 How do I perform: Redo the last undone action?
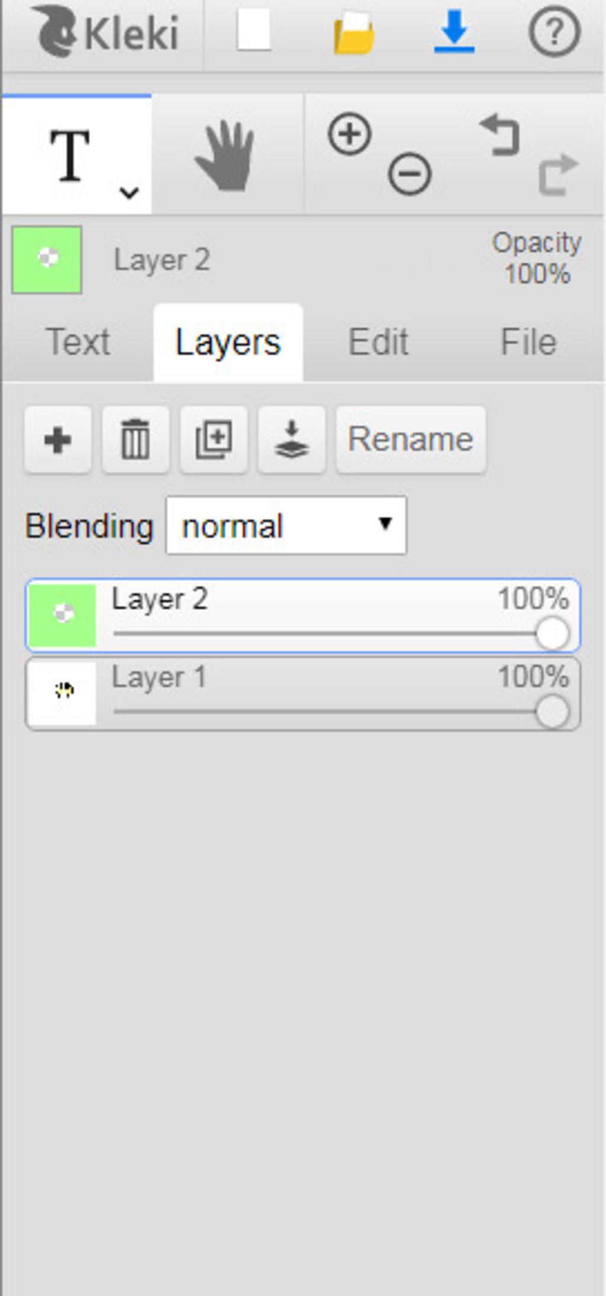click(558, 174)
